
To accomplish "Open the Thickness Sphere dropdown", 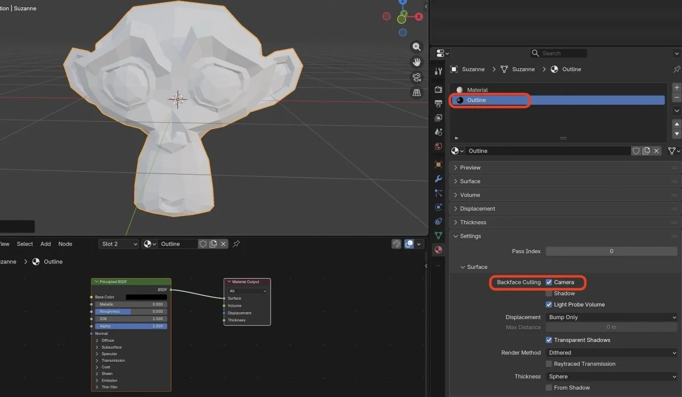I will click(x=612, y=377).
